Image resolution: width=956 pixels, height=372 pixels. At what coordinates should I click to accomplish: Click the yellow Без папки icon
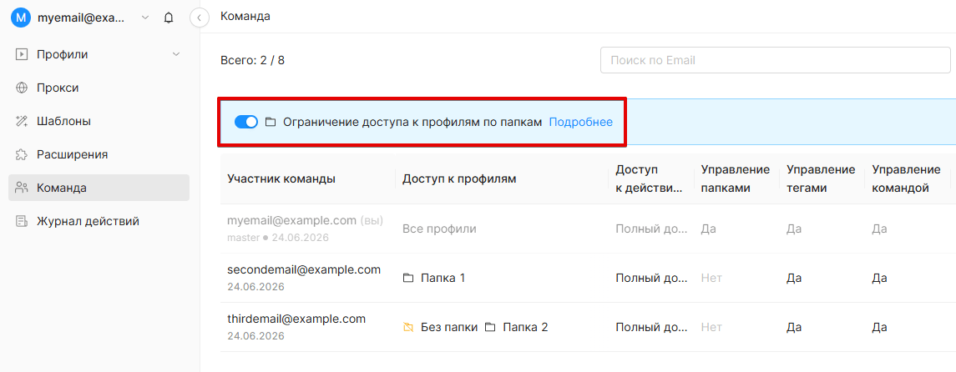click(x=408, y=328)
